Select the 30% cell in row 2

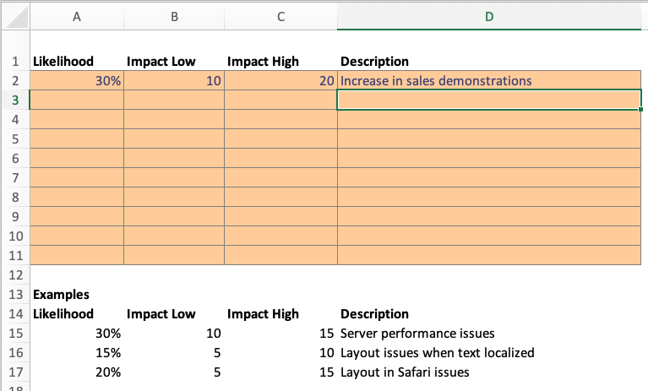(x=77, y=80)
